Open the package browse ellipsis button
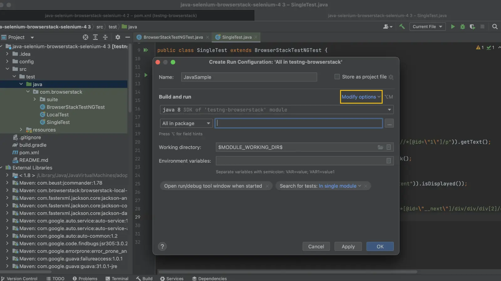 pos(389,124)
